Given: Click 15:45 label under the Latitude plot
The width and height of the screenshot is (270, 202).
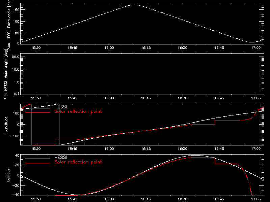Looking at the screenshot, I should click(x=73, y=199).
